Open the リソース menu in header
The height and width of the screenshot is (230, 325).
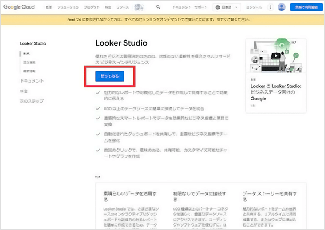tap(123, 7)
